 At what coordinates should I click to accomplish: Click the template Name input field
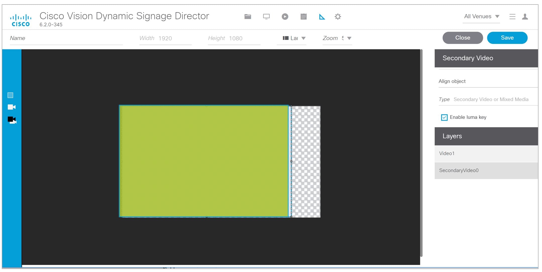(66, 38)
